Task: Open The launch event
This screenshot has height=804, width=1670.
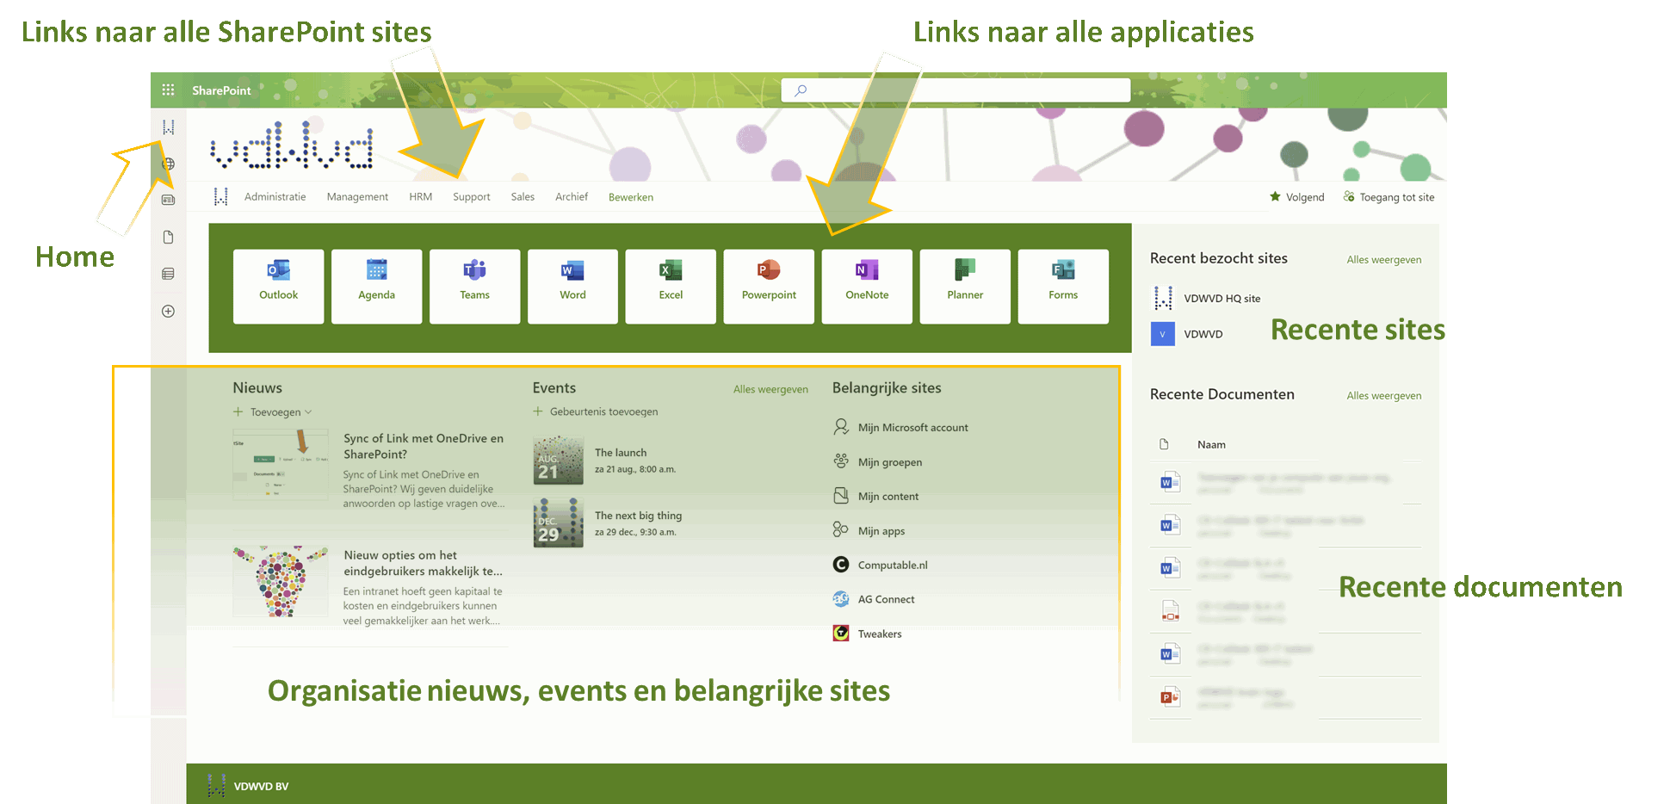Action: click(621, 453)
